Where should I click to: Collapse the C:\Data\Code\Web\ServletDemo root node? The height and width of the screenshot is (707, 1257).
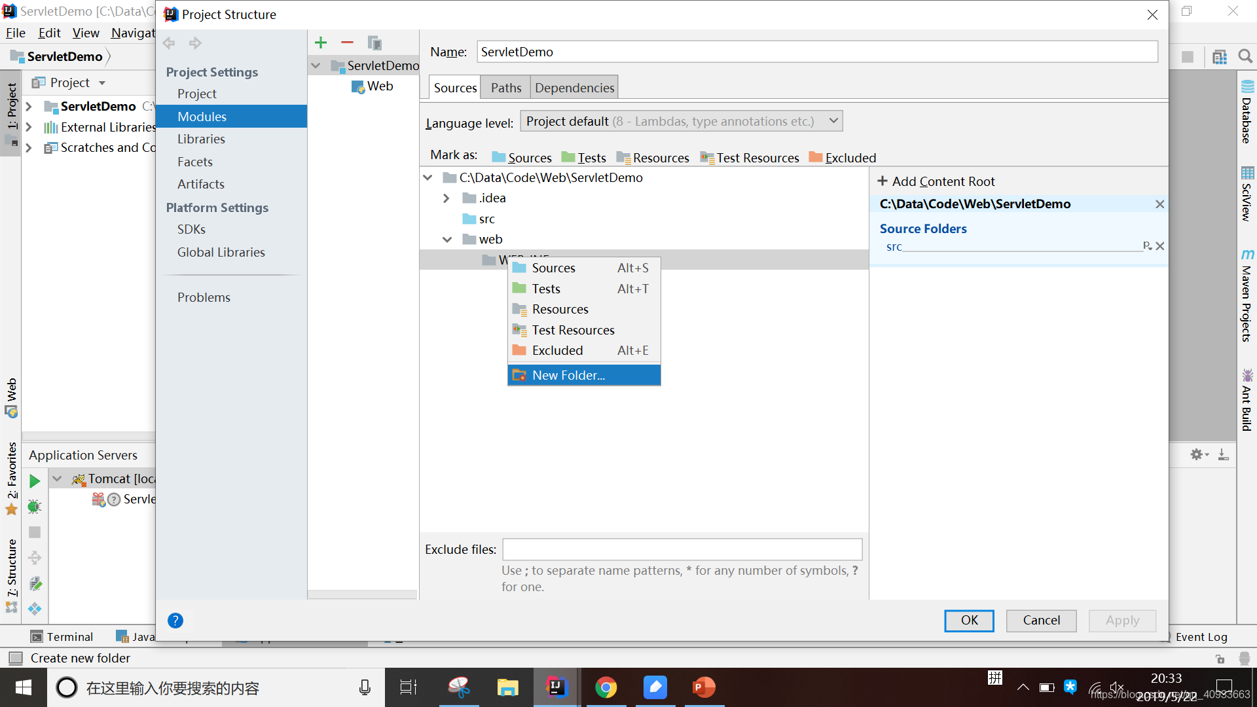[428, 177]
